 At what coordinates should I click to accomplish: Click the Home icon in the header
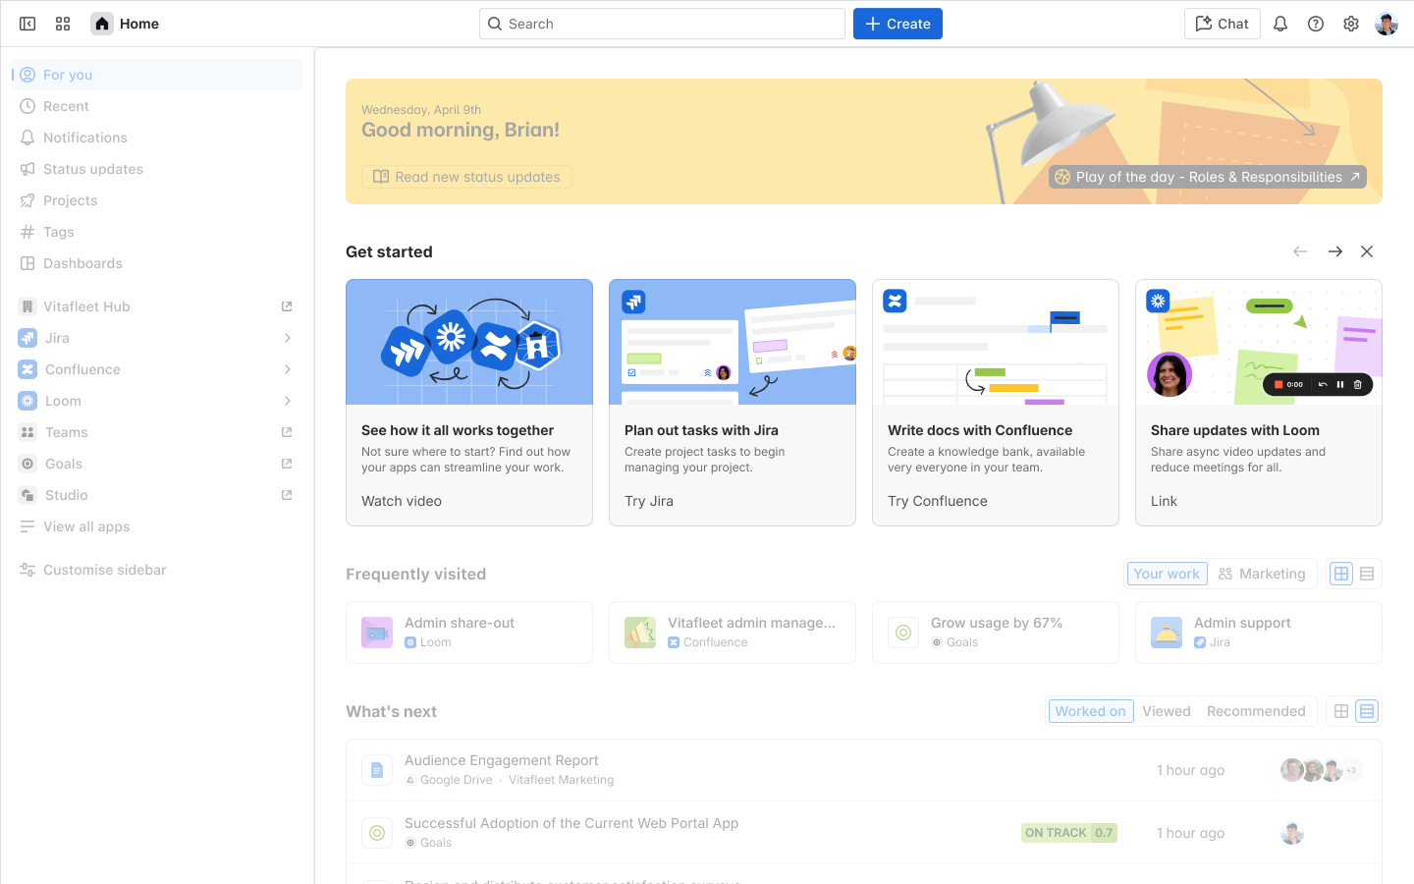pyautogui.click(x=102, y=24)
